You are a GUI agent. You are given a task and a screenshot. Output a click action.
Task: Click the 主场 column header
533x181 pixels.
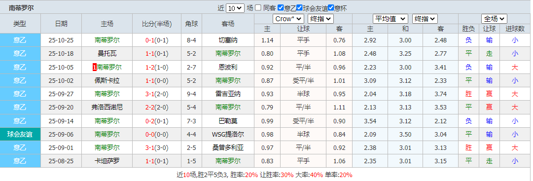click(x=107, y=24)
